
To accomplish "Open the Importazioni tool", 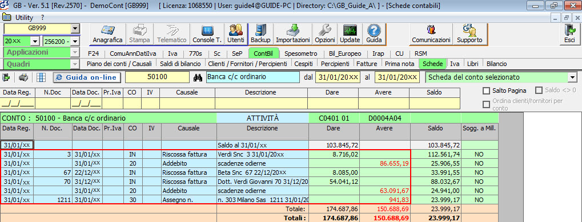I will pos(293,34).
